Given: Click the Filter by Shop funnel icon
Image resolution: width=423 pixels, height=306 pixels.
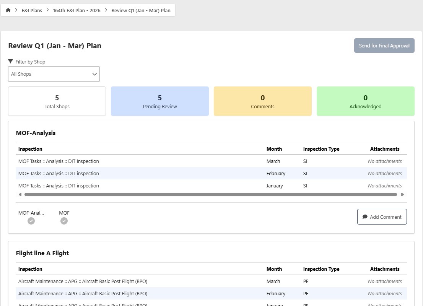Looking at the screenshot, I should 11,62.
